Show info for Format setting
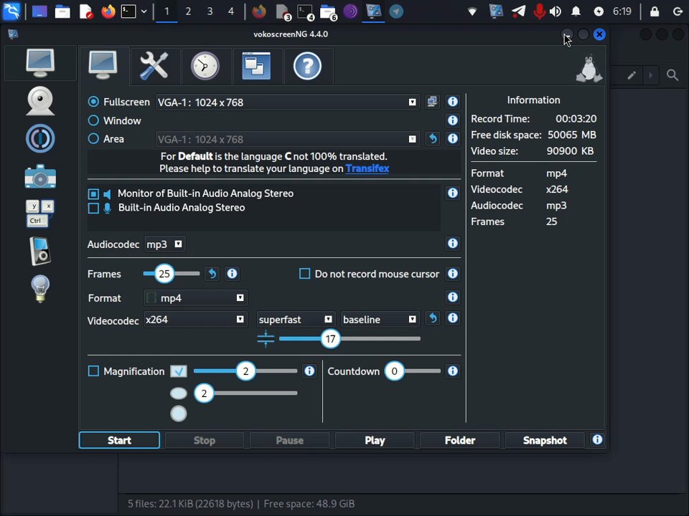689x516 pixels. (x=453, y=297)
